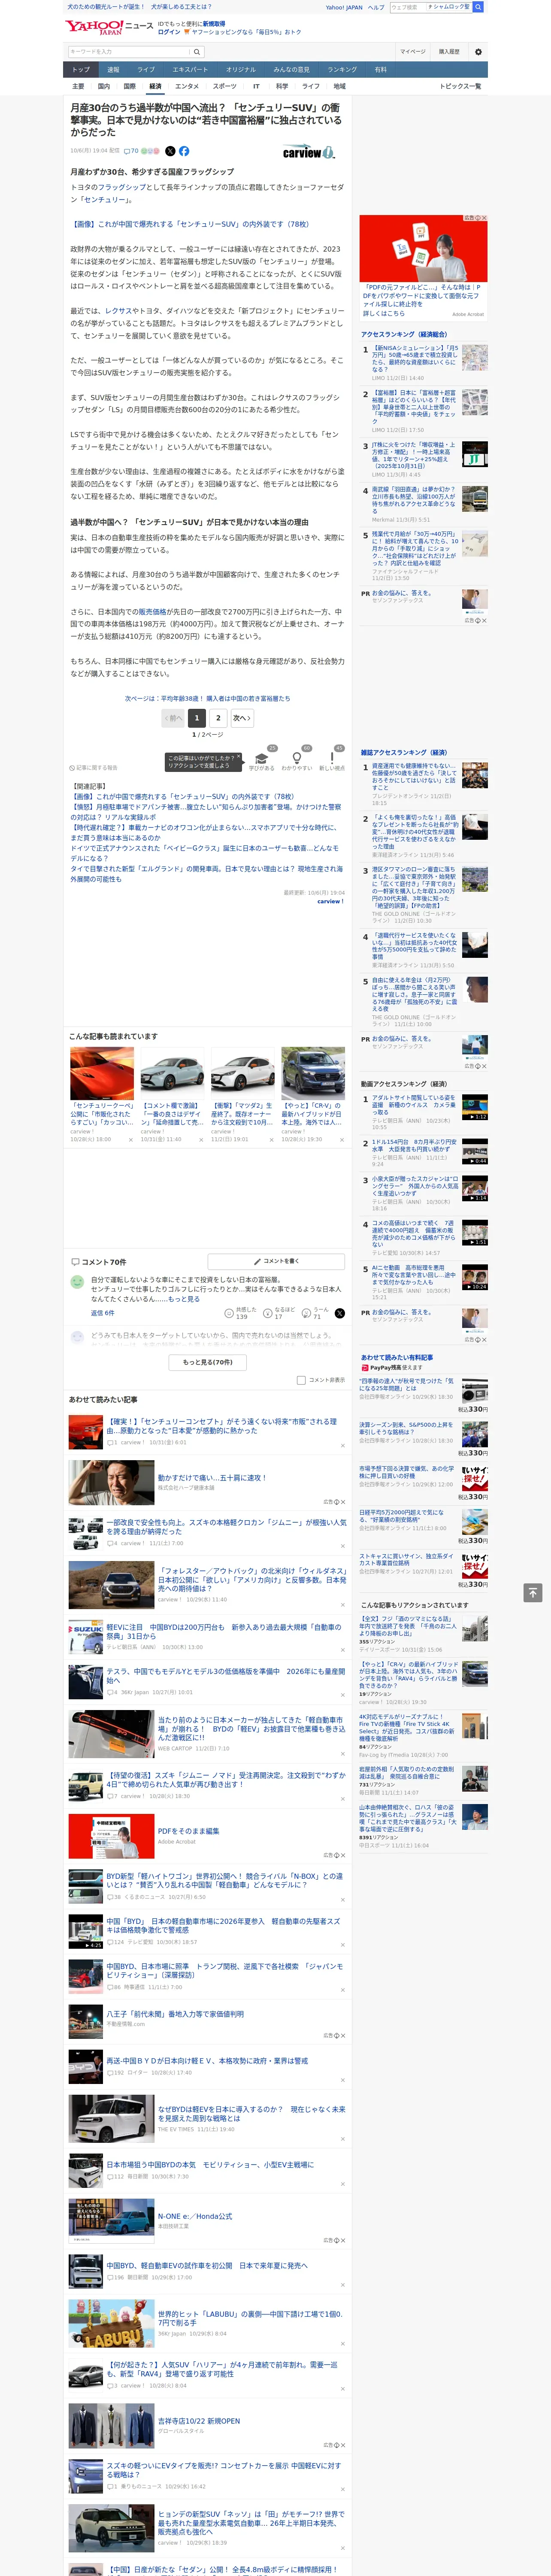Click the PayPay残高 logo label
This screenshot has width=551, height=2576.
coord(381,1368)
